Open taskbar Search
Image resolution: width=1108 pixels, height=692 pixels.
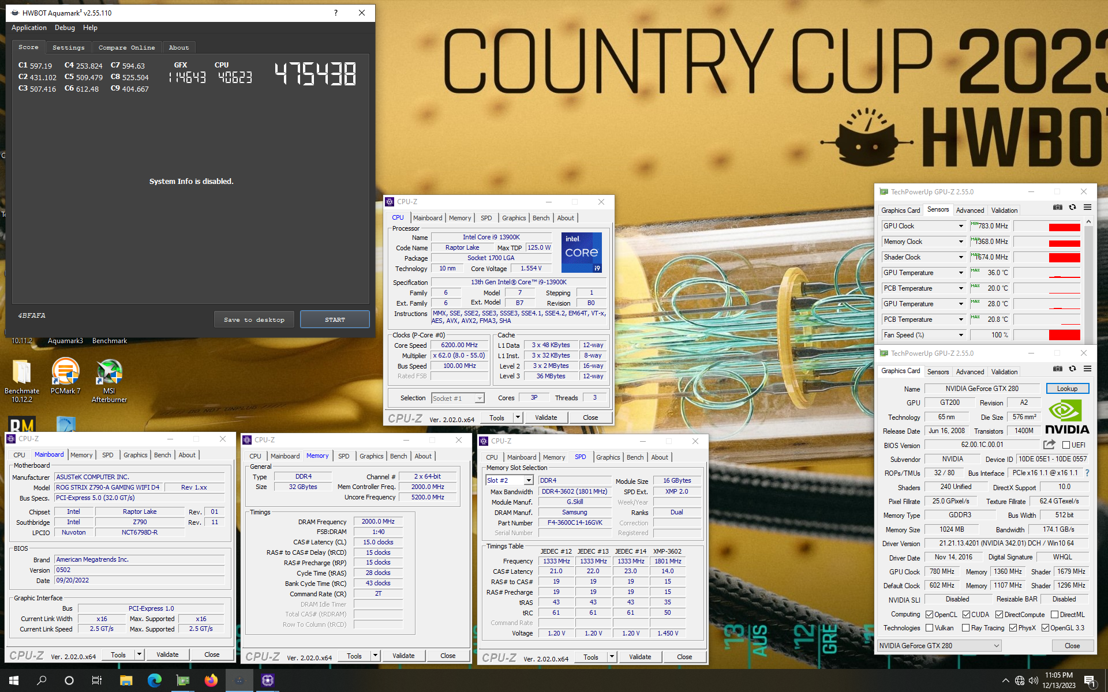pos(42,680)
